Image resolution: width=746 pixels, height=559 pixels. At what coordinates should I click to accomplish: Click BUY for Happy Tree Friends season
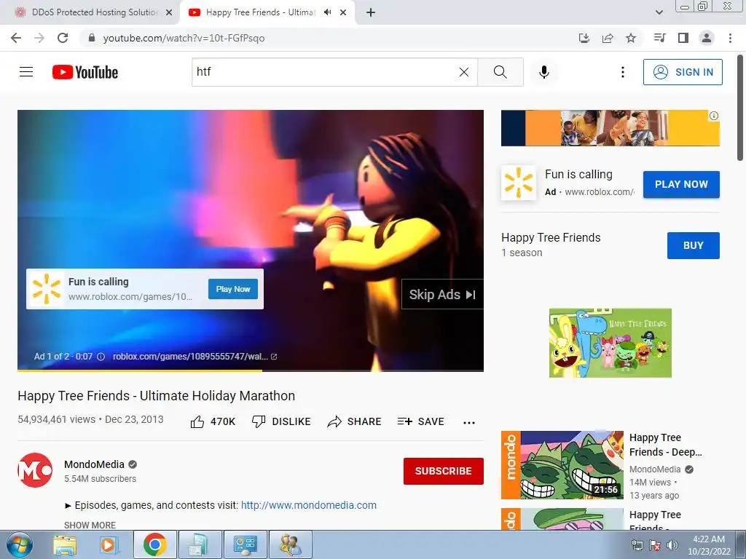694,245
